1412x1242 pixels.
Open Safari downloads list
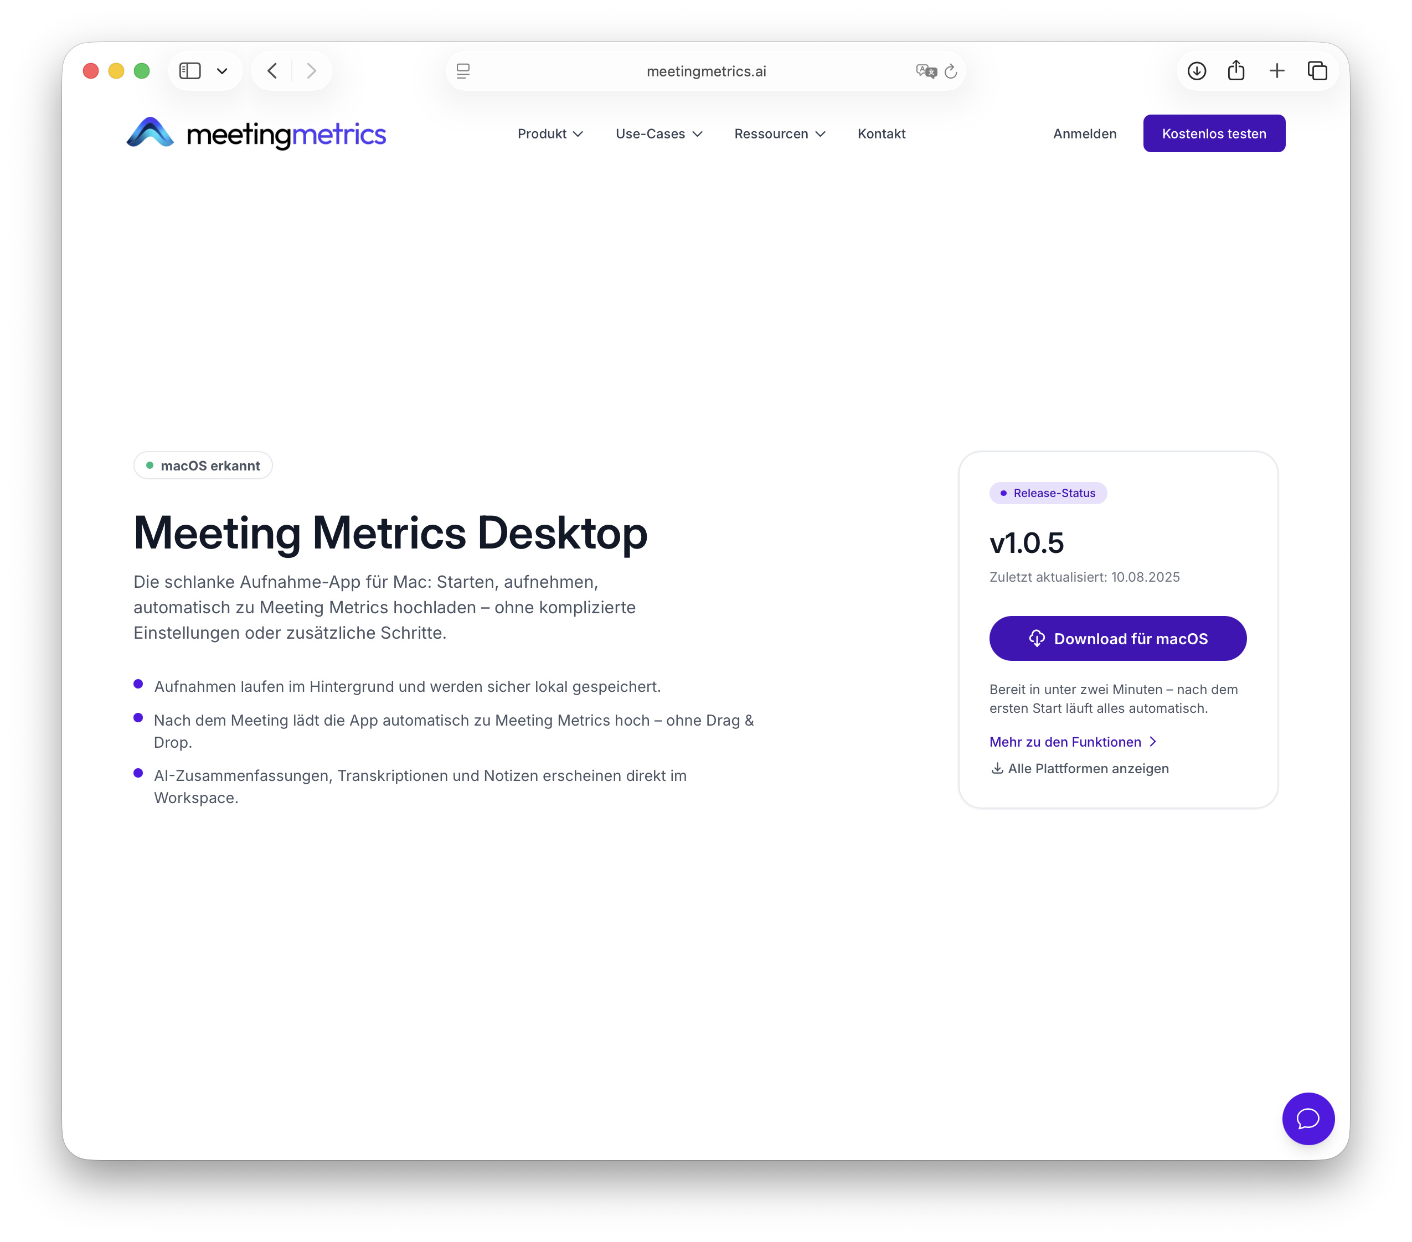[x=1197, y=70]
